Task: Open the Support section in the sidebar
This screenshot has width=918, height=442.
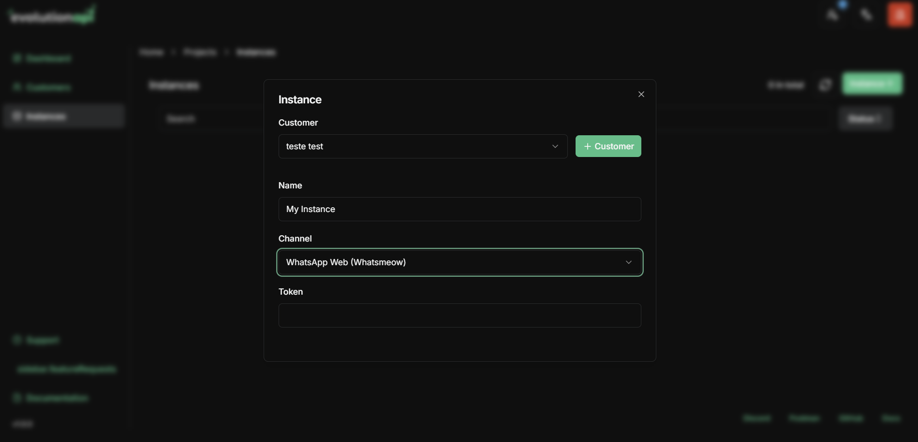Action: click(42, 340)
